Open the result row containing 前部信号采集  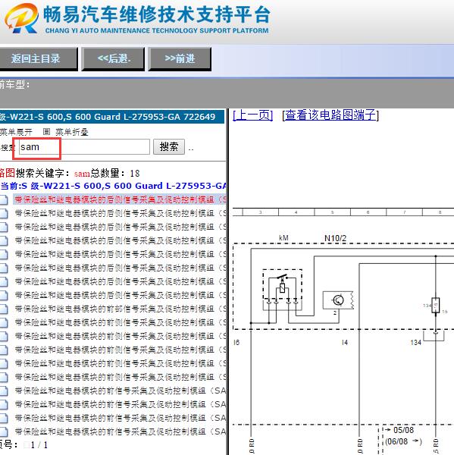click(x=120, y=309)
